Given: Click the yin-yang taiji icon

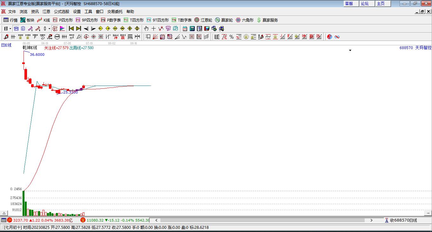Looking at the screenshot, I should tap(329, 37).
